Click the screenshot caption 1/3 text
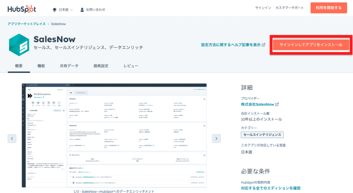This screenshot has width=353, height=193. pyautogui.click(x=114, y=191)
